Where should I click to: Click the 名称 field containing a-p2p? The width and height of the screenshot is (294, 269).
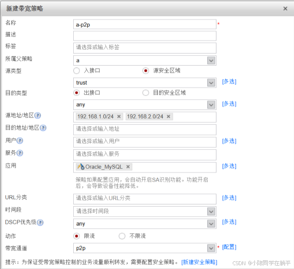pyautogui.click(x=145, y=25)
